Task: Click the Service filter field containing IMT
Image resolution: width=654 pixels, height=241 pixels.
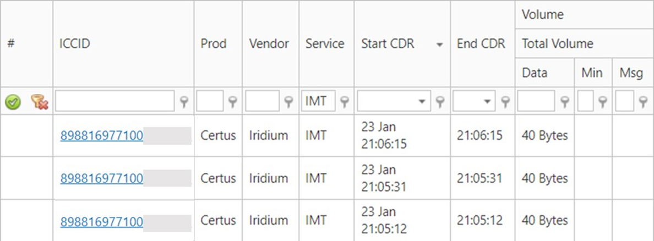Action: click(318, 101)
